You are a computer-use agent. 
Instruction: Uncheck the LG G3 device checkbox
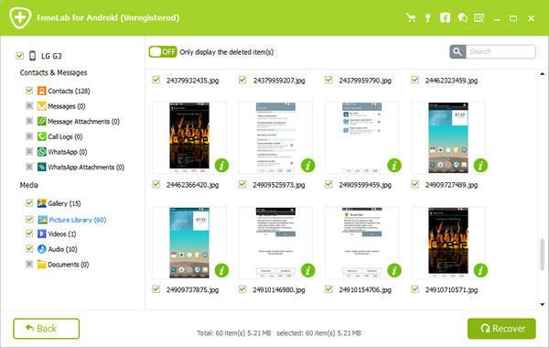[19, 55]
